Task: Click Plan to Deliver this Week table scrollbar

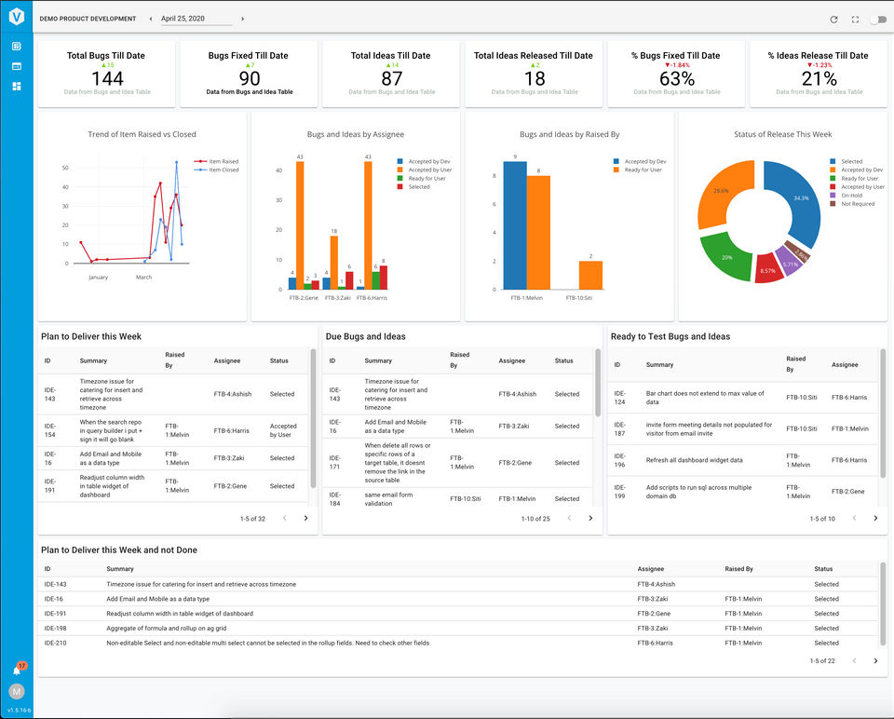Action: (313, 418)
